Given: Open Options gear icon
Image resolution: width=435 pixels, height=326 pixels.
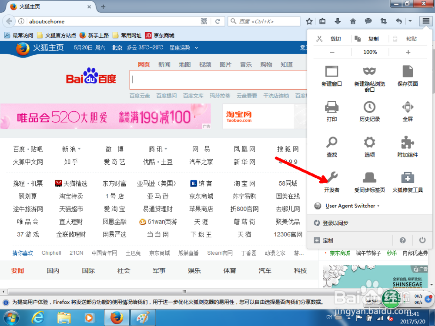Looking at the screenshot, I should [369, 143].
